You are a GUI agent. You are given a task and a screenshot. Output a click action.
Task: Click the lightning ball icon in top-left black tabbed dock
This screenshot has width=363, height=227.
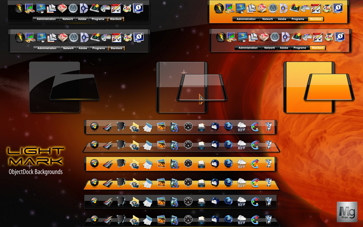tap(19, 8)
